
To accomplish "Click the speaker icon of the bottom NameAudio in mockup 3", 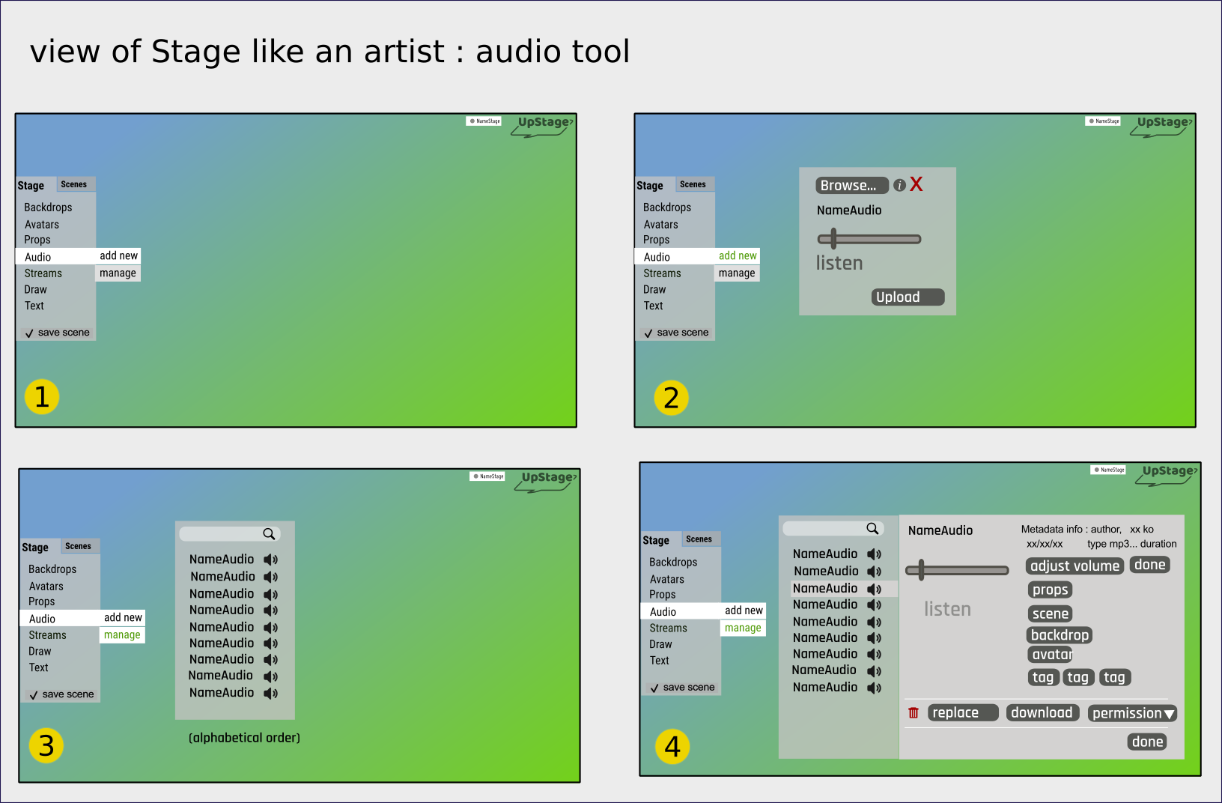I will [x=270, y=693].
